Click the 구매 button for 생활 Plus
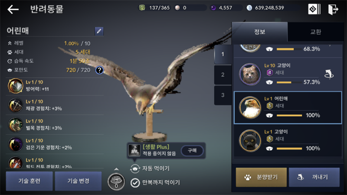 pyautogui.click(x=192, y=150)
